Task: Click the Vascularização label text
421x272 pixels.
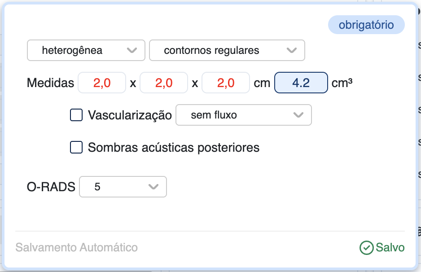Action: (130, 115)
